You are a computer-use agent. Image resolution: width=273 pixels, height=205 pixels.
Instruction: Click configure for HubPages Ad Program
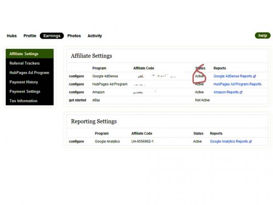[x=77, y=84]
